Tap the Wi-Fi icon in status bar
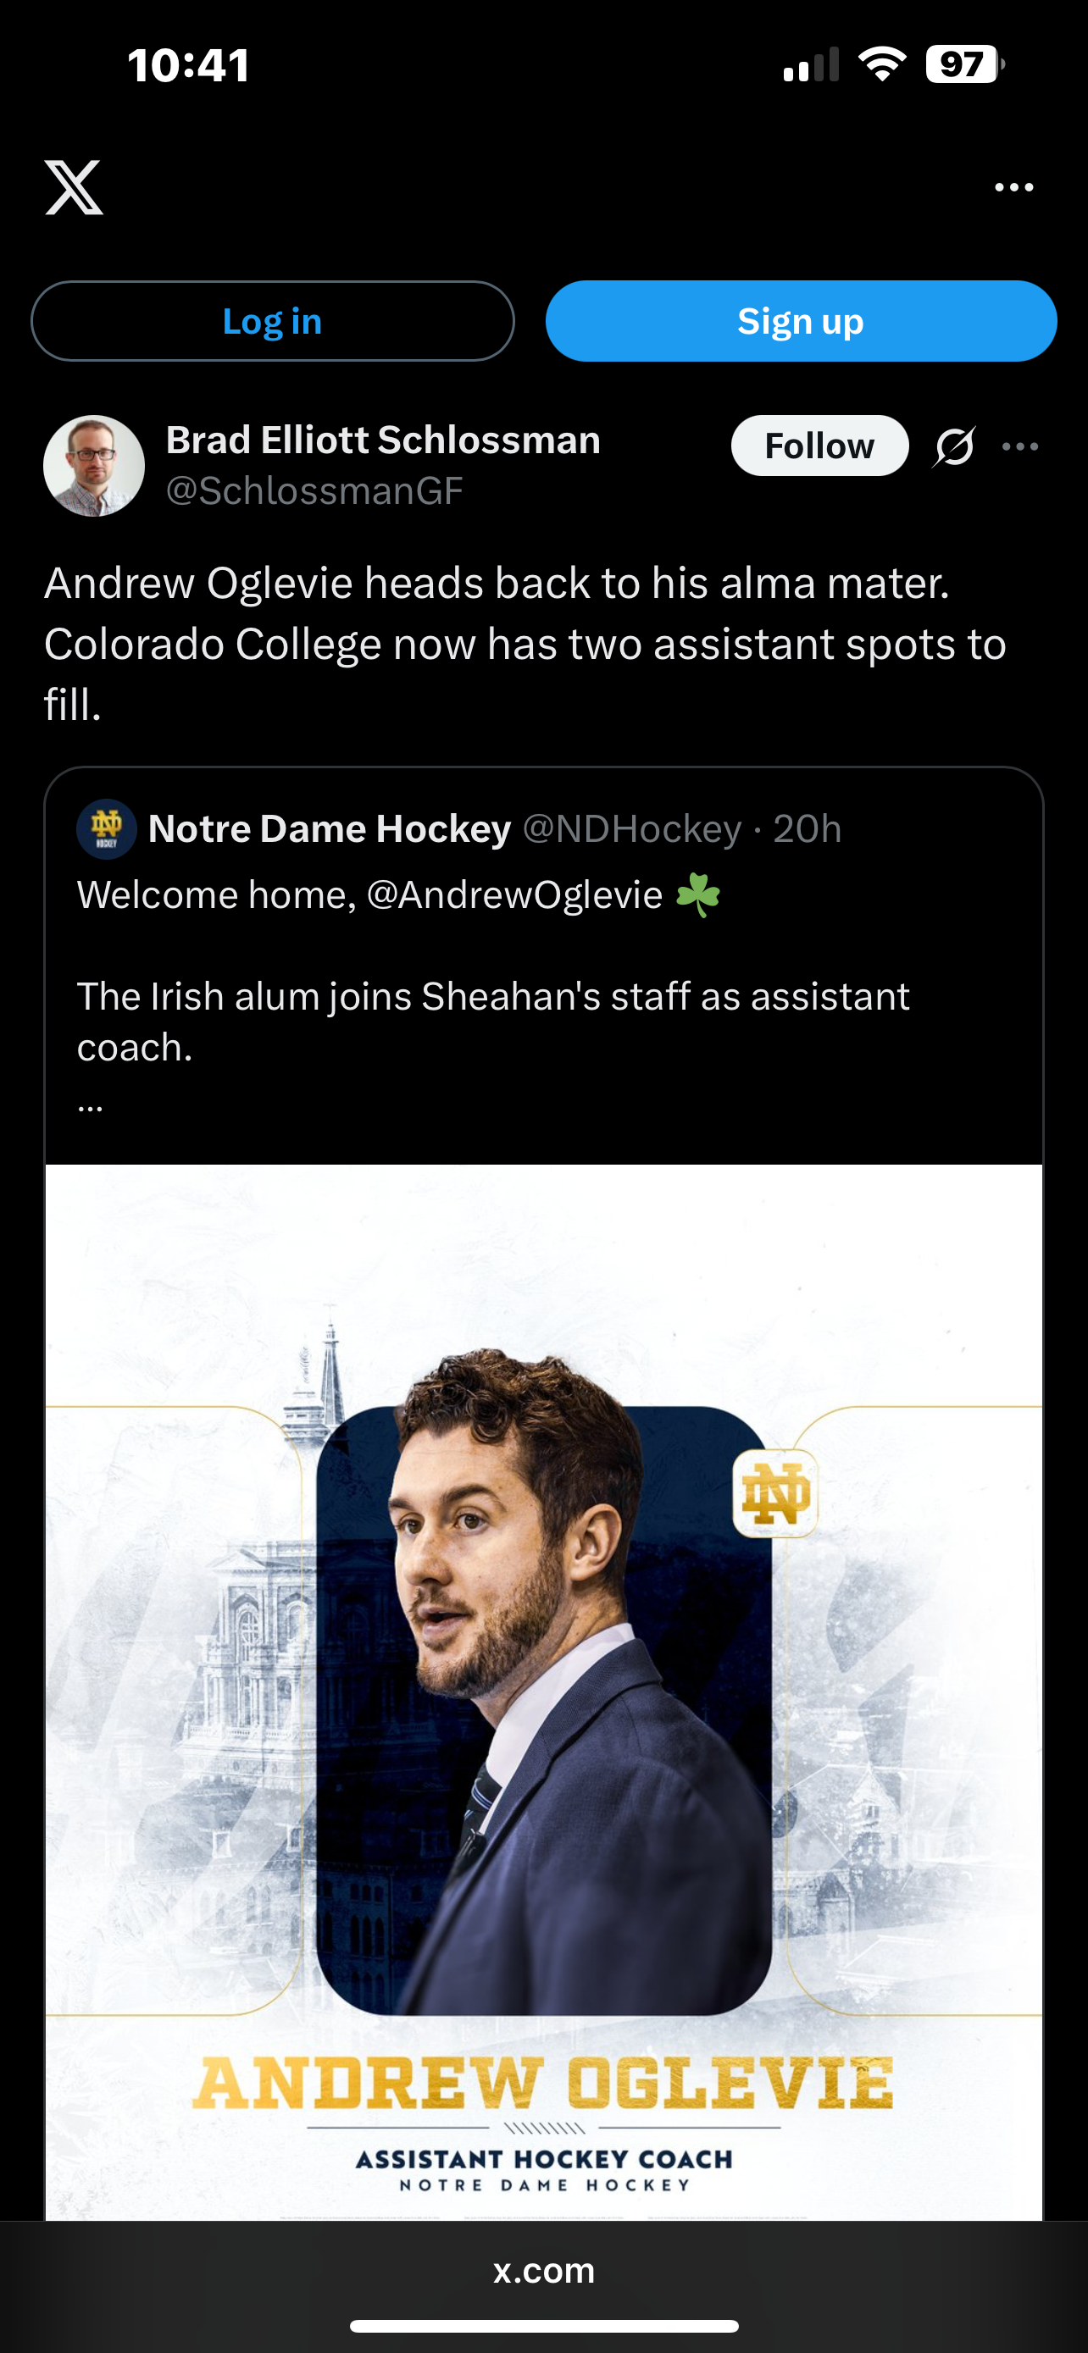The height and width of the screenshot is (2353, 1088). 881,65
